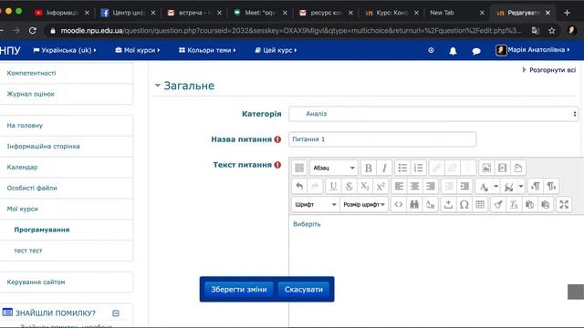
Task: Apply superscript formatting
Action: pos(381,186)
